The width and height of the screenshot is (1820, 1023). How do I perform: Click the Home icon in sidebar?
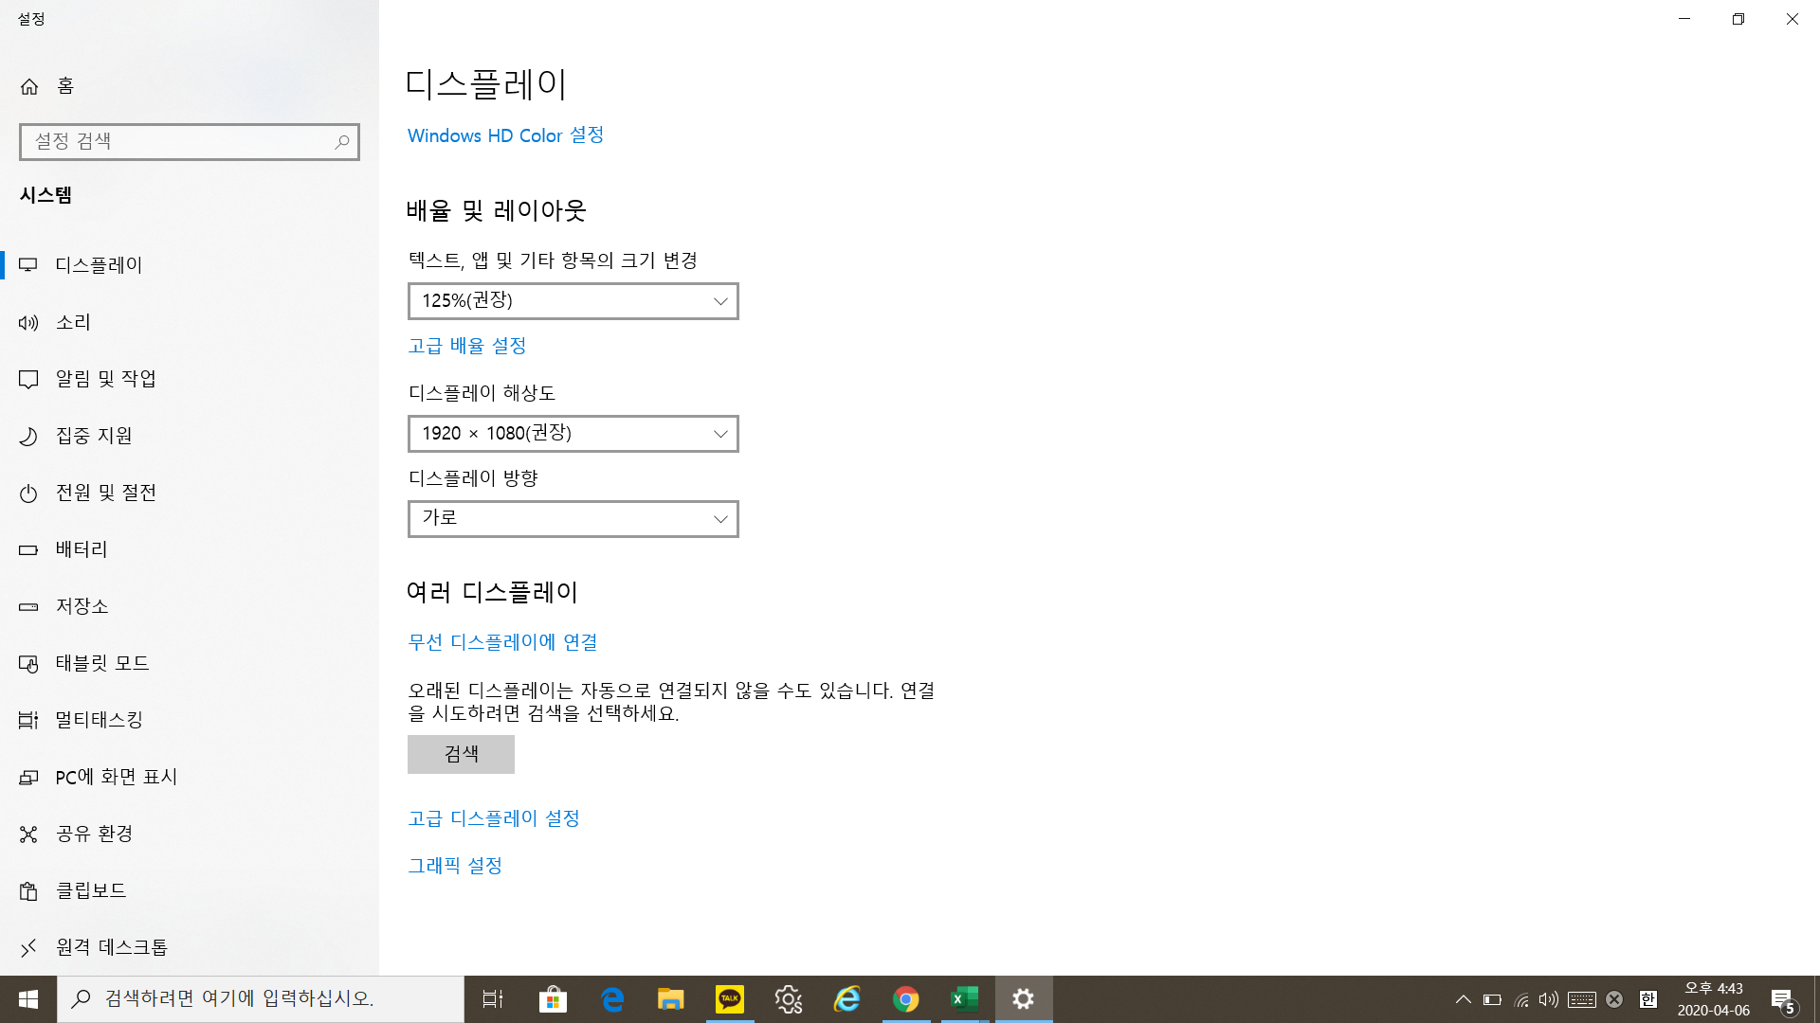(29, 86)
